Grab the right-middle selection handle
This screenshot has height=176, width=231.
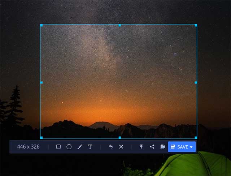(x=196, y=82)
